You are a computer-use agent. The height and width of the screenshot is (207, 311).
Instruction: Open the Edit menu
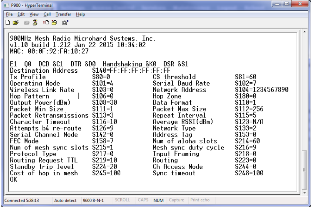[x=21, y=14]
